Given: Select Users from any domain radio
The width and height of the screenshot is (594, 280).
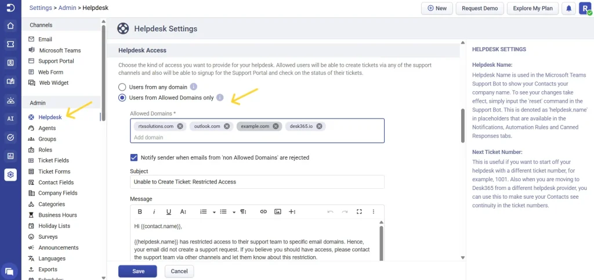Looking at the screenshot, I should click(x=122, y=87).
